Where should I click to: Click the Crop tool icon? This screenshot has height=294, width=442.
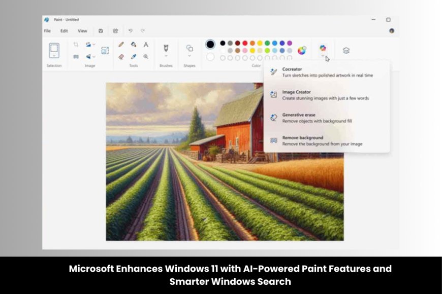pos(76,45)
